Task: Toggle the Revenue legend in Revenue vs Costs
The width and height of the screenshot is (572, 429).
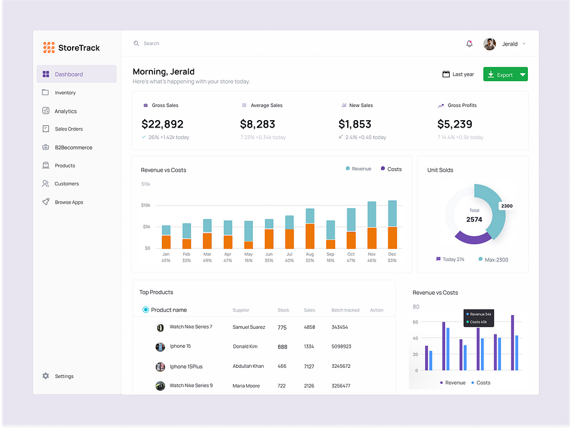Action: click(358, 169)
